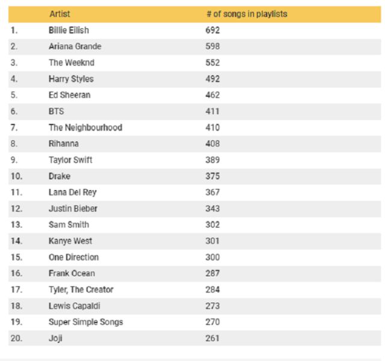Click on Drake in the table

59,176
